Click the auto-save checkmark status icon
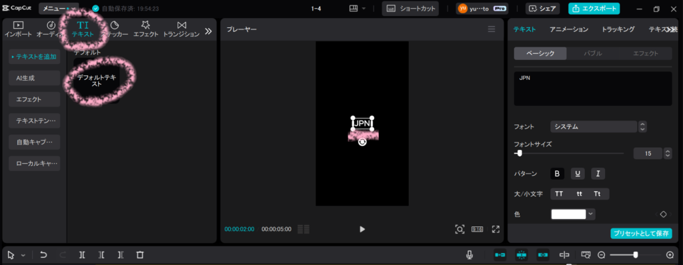This screenshot has width=683, height=265. pyautogui.click(x=95, y=8)
